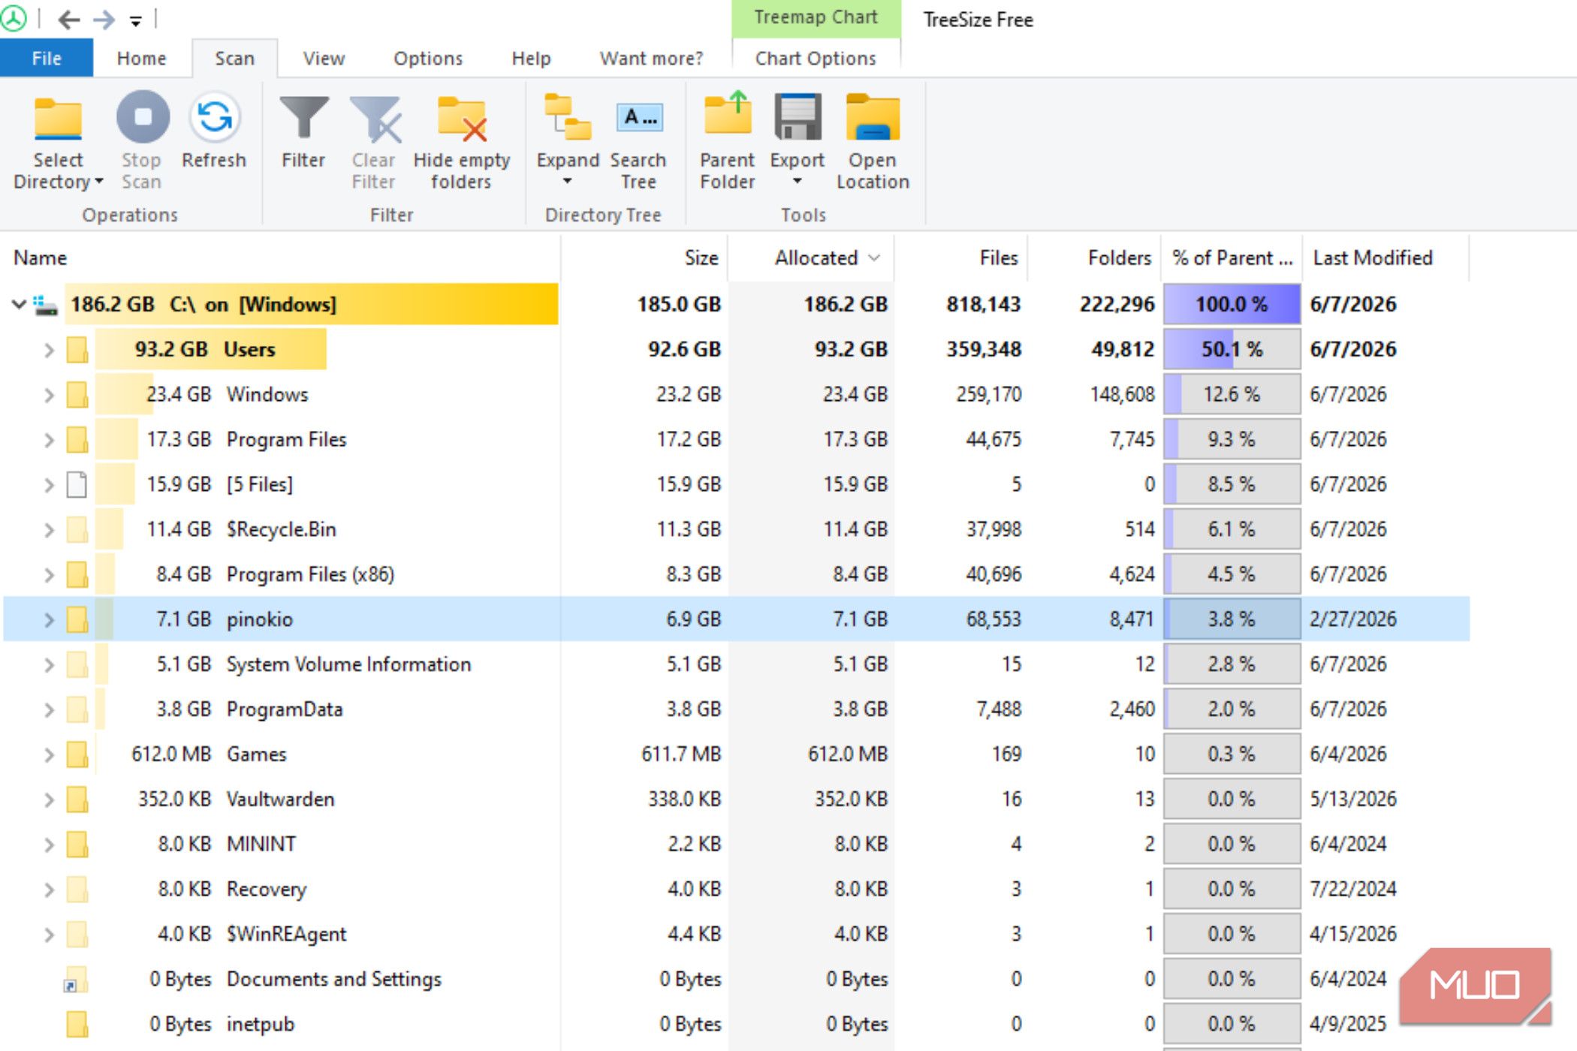Click the Documents and Settings shortcut icon
The width and height of the screenshot is (1577, 1051).
tap(76, 980)
